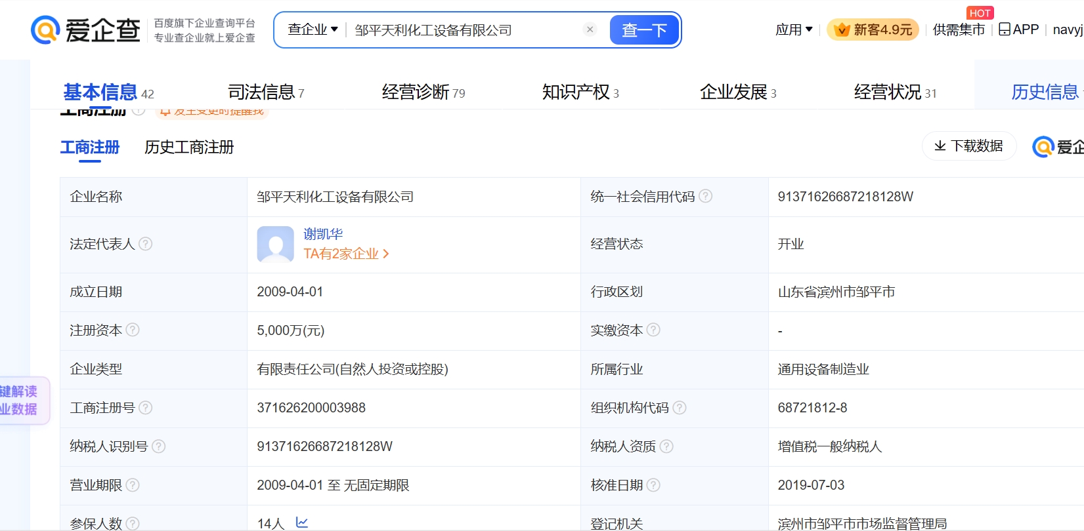This screenshot has width=1084, height=531.
Task: Click the 下载数据 button
Action: tap(968, 146)
